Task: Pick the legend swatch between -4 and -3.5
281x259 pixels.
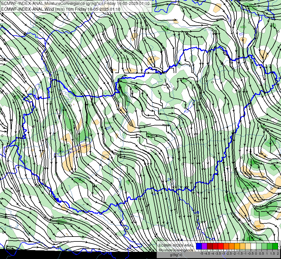Action: (215, 246)
